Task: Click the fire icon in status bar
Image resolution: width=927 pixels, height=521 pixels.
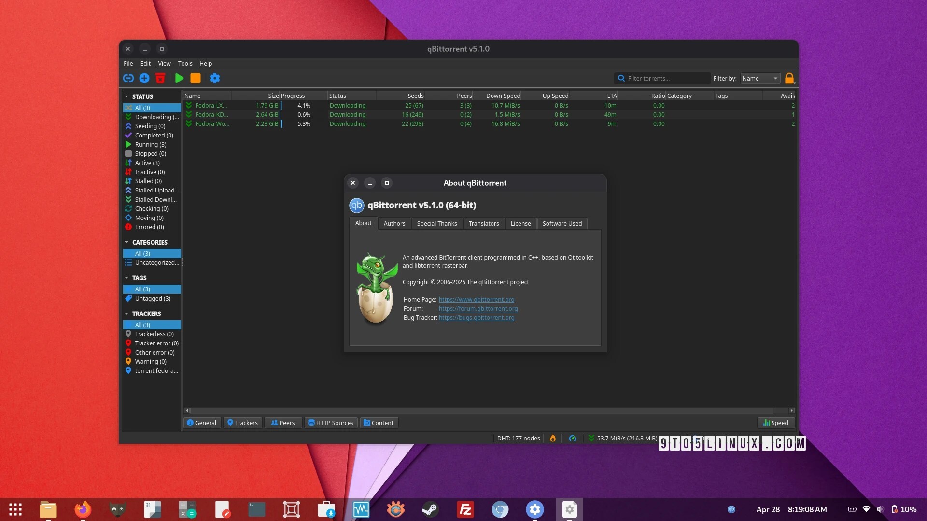Action: click(553, 438)
